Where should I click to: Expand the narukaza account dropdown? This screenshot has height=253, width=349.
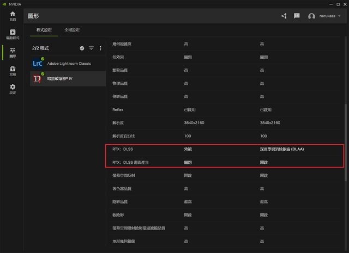click(x=340, y=16)
